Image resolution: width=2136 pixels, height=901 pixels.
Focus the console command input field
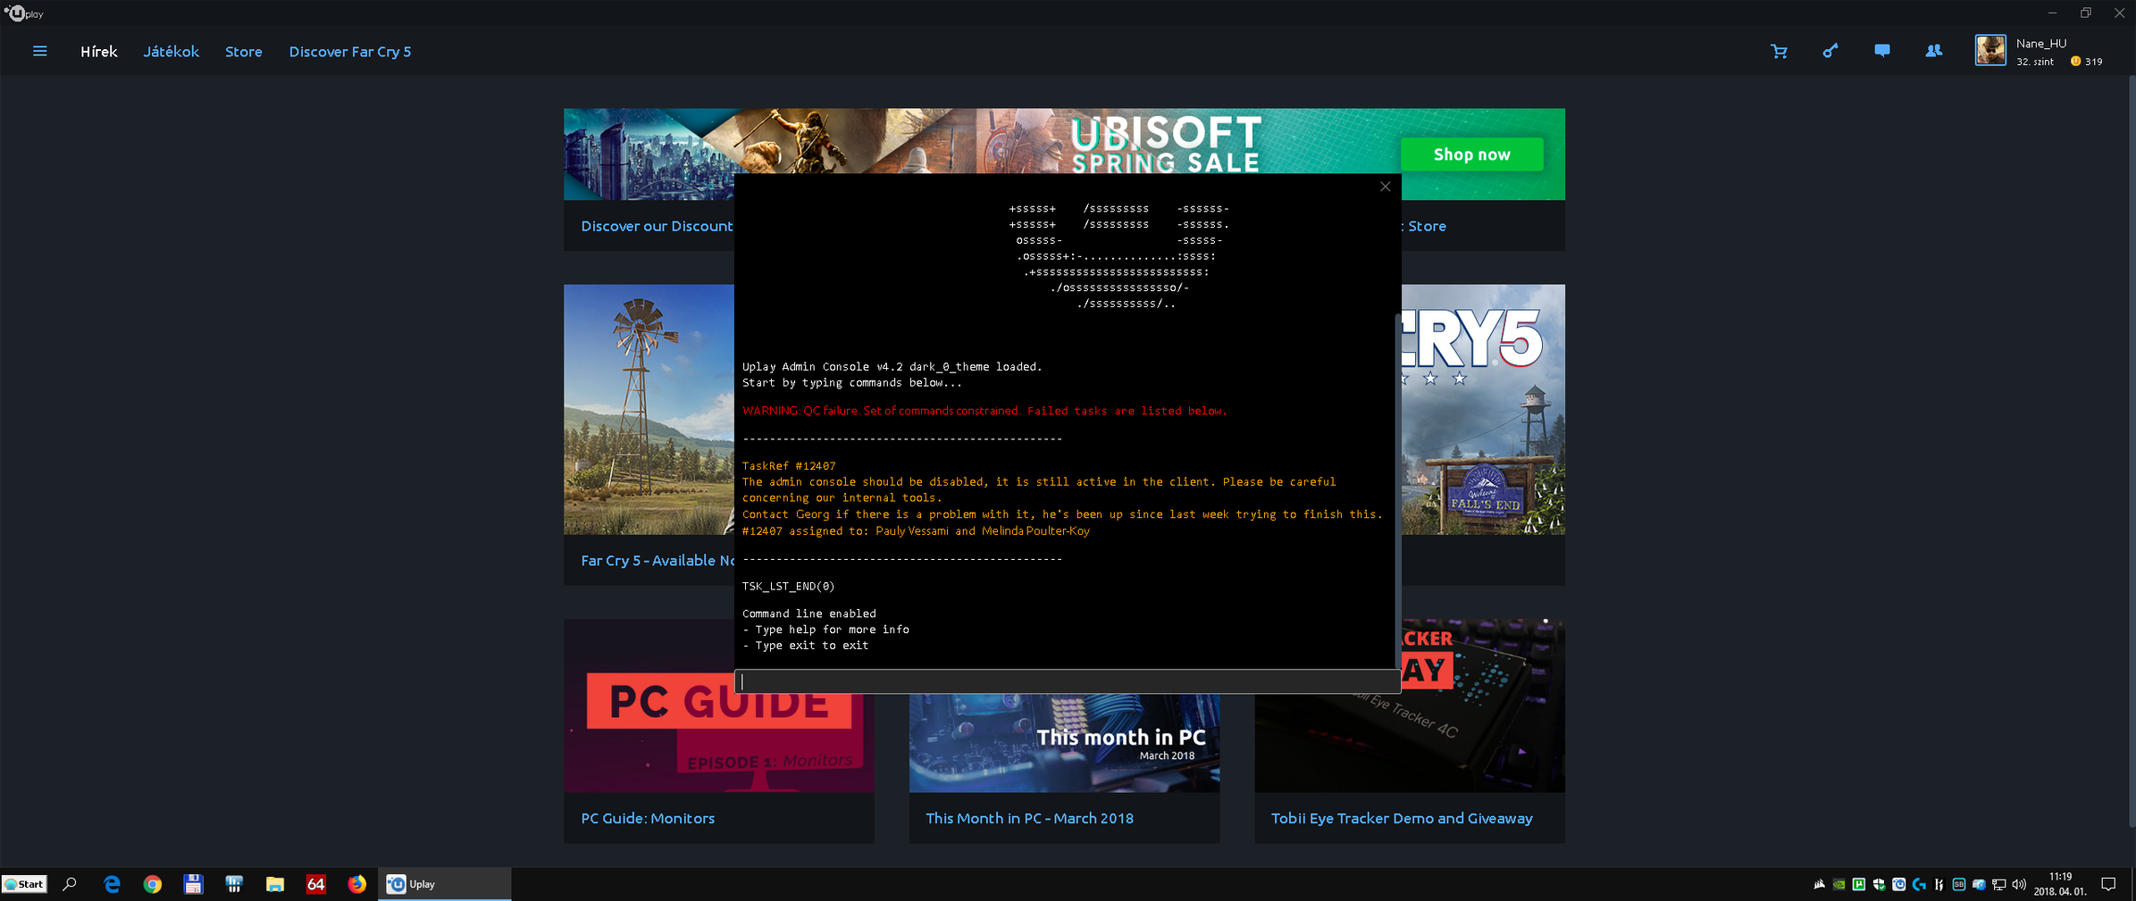pos(1067,681)
